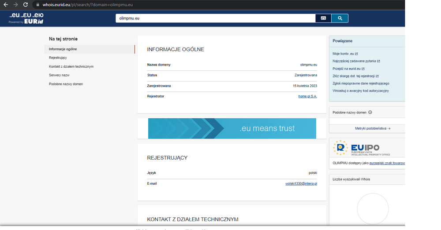Open the Moje konto .eu link
The image size is (441, 230).
[345, 54]
